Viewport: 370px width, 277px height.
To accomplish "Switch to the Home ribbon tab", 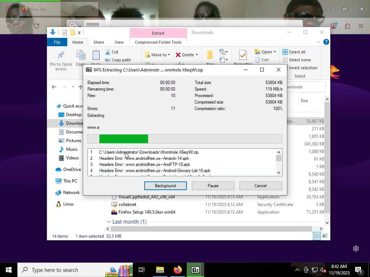I will pyautogui.click(x=78, y=42).
